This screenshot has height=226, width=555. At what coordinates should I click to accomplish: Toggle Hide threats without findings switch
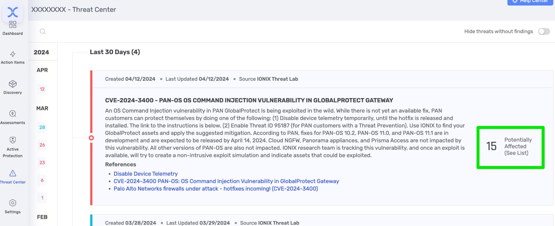(x=544, y=32)
